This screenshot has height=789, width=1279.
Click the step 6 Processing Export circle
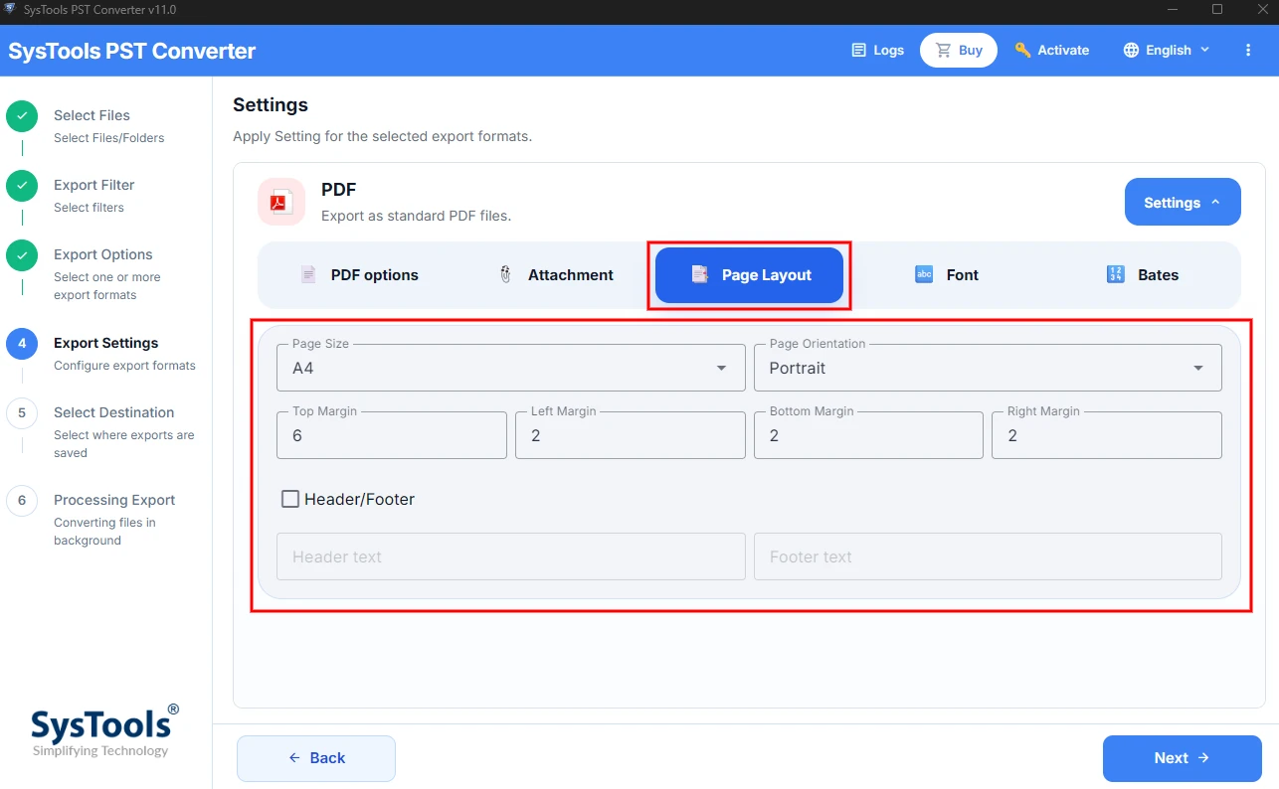(x=22, y=501)
